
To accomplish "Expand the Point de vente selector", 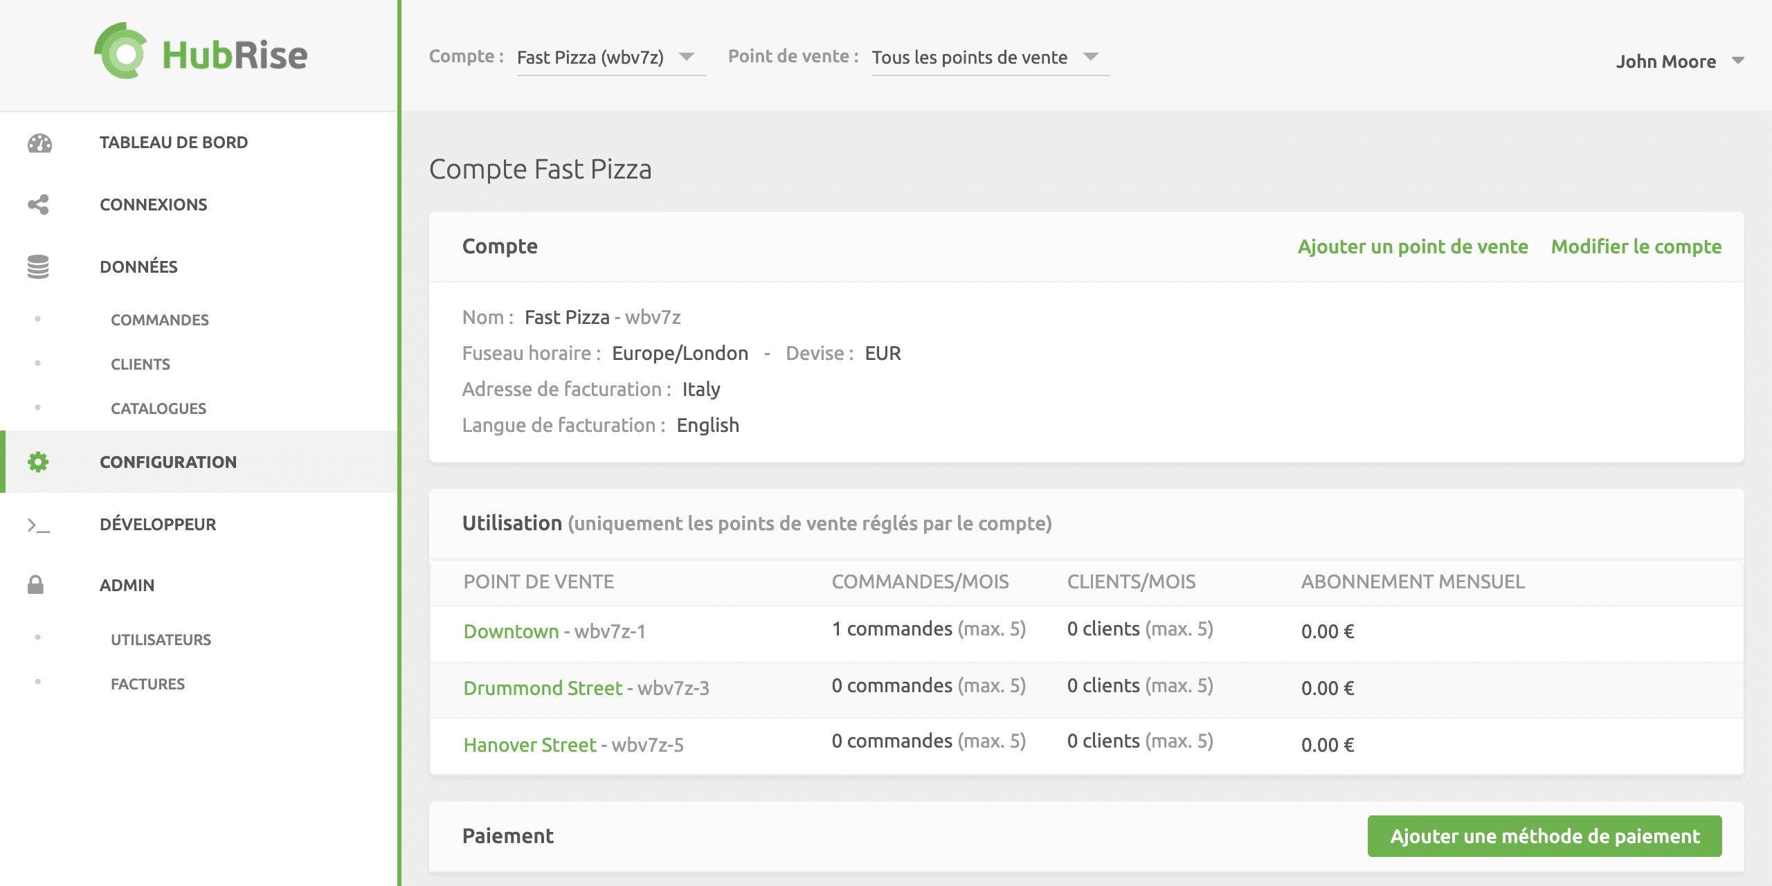I will 990,57.
